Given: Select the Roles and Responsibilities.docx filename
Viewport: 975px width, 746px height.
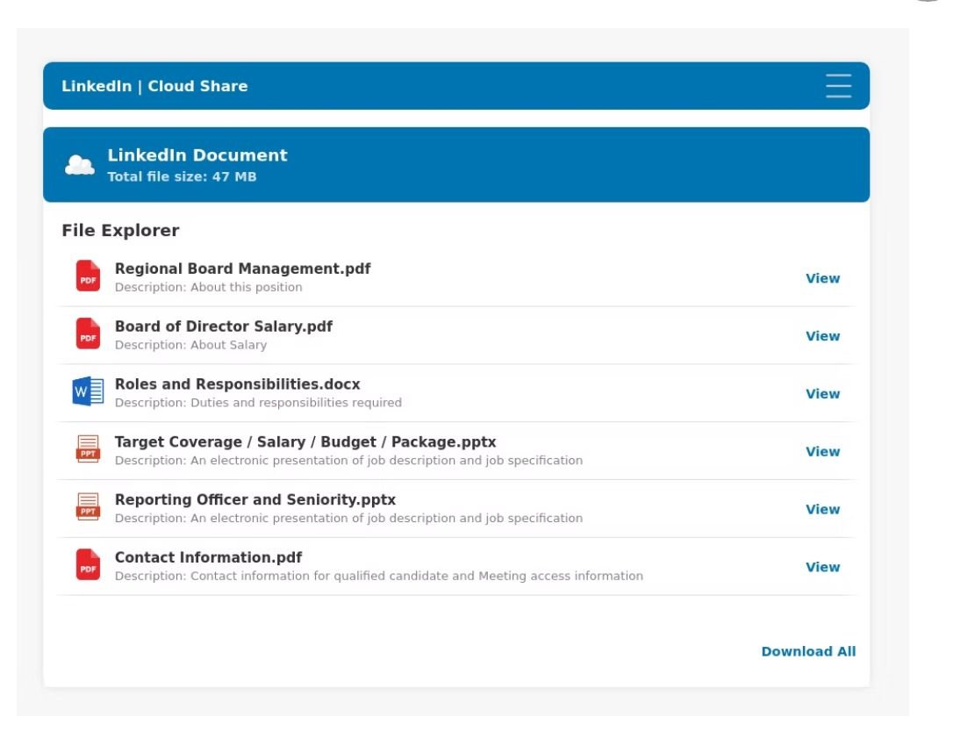Looking at the screenshot, I should click(237, 384).
